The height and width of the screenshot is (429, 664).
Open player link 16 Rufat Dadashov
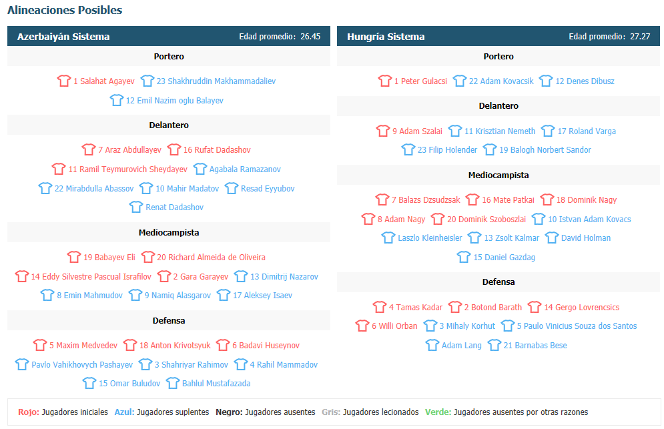(217, 149)
